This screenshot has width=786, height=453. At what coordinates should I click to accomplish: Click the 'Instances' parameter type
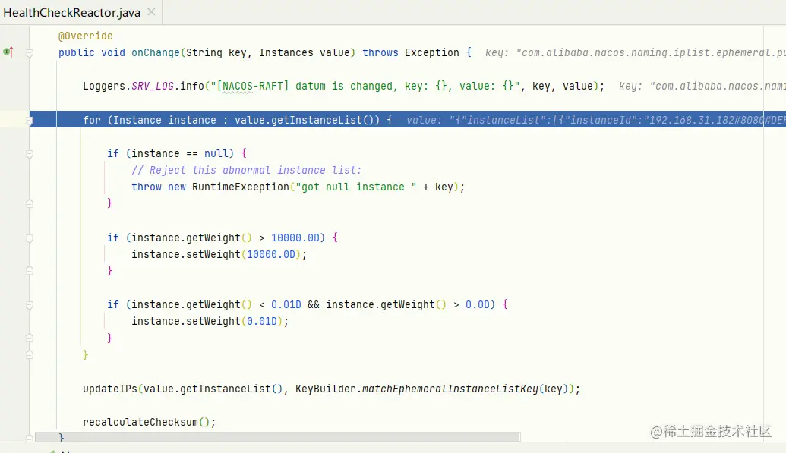click(x=286, y=52)
